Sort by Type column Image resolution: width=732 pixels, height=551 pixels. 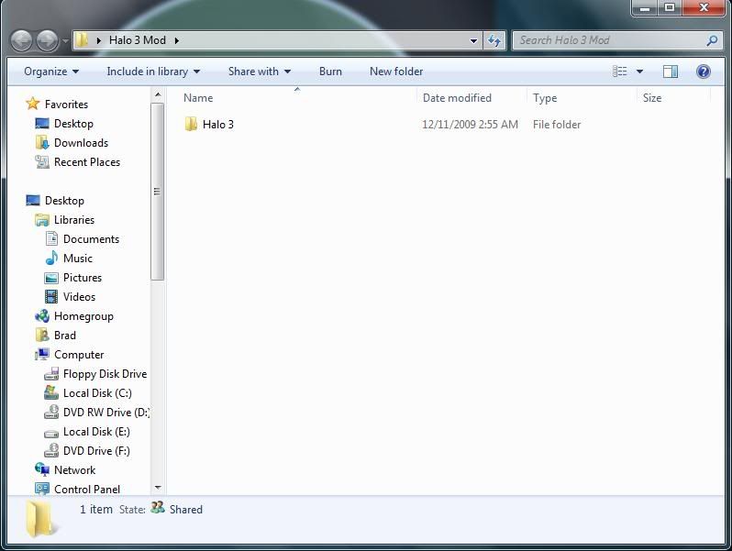click(545, 98)
